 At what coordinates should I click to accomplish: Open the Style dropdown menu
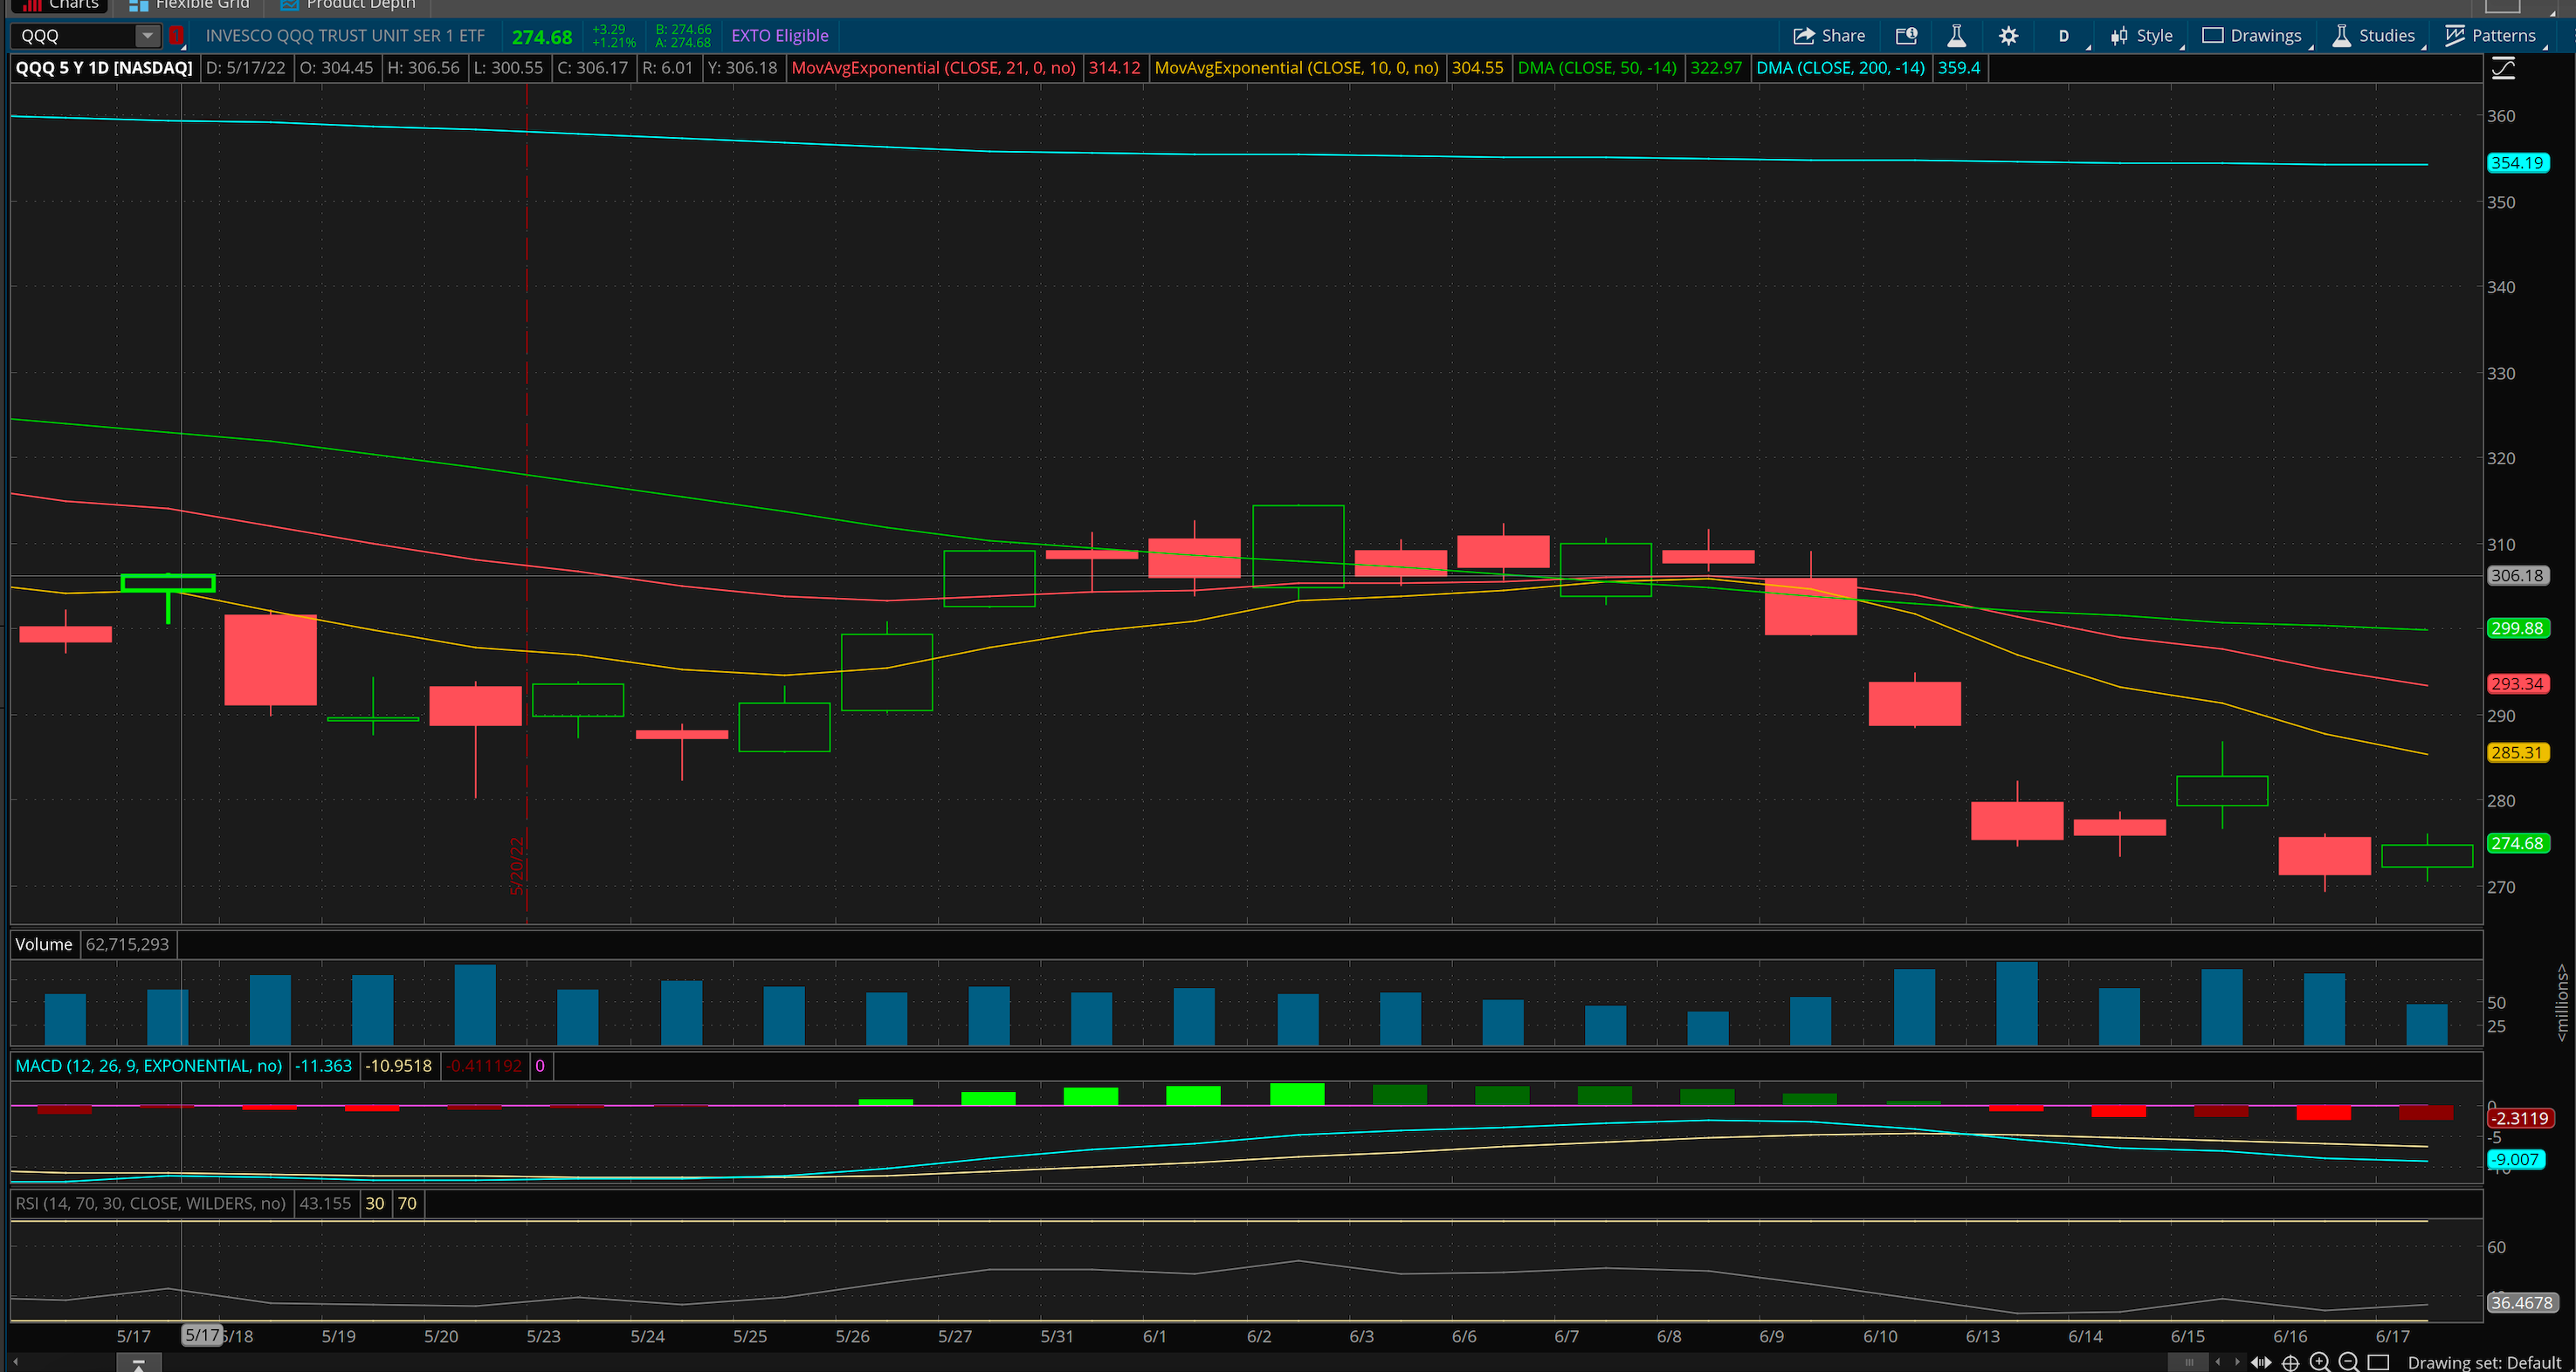point(2142,36)
